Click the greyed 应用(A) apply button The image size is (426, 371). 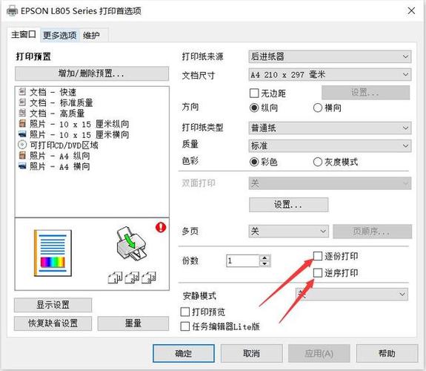(x=319, y=353)
